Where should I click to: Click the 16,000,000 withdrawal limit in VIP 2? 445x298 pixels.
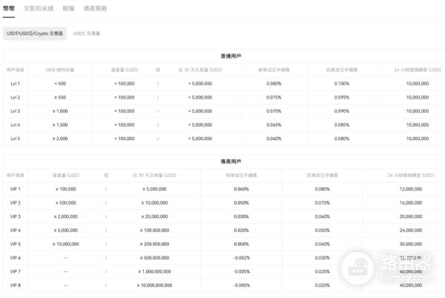click(411, 202)
